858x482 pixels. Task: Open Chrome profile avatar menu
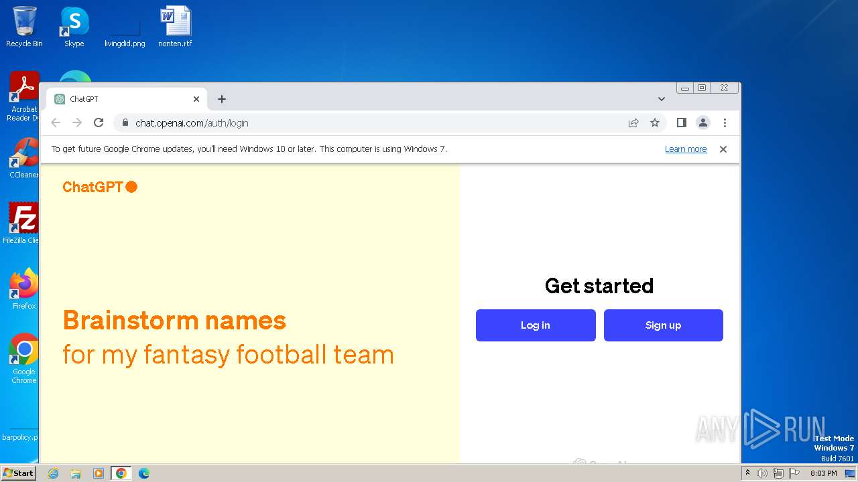point(703,123)
